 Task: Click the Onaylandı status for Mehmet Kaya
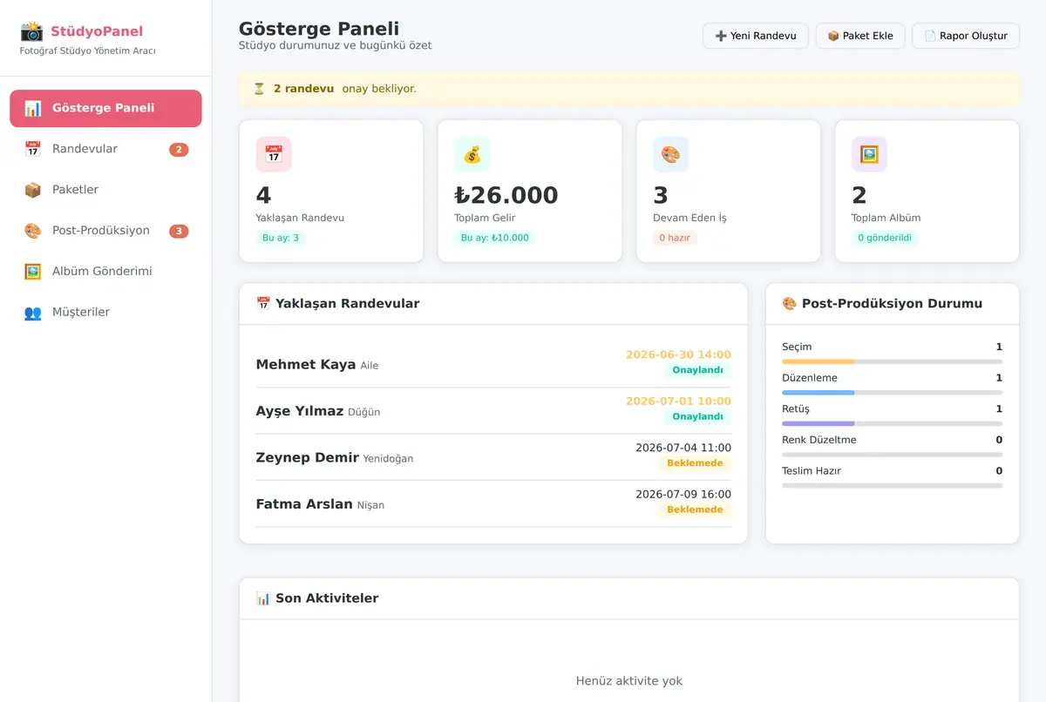[x=697, y=370]
